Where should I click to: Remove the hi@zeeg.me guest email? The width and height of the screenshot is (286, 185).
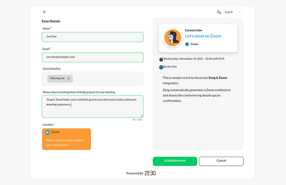[x=69, y=78]
